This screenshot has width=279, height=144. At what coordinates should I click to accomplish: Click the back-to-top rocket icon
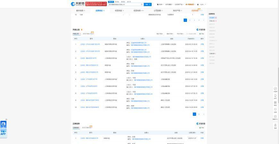[x=275, y=125]
